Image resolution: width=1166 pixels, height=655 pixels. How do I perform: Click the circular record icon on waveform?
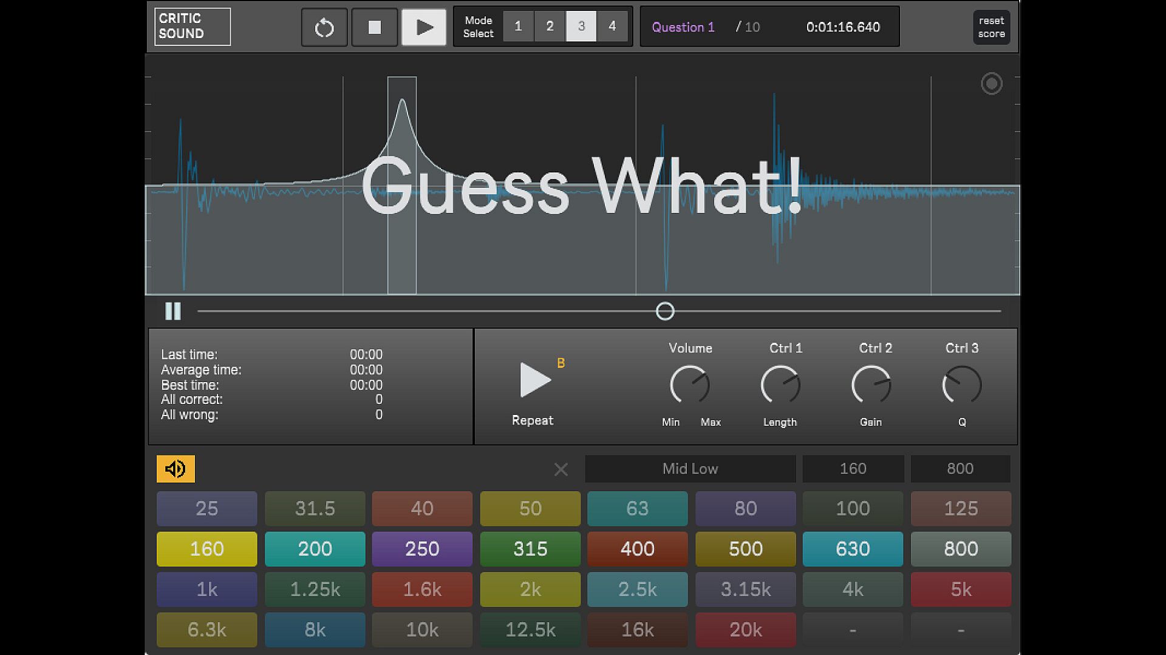tap(991, 84)
